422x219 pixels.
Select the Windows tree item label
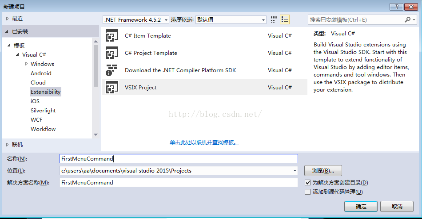coord(42,64)
